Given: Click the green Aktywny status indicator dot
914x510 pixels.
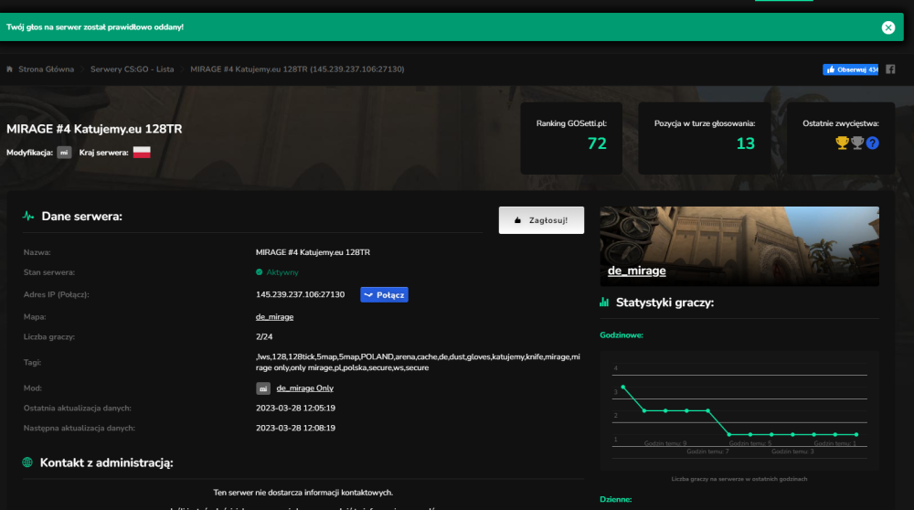Looking at the screenshot, I should coord(259,272).
